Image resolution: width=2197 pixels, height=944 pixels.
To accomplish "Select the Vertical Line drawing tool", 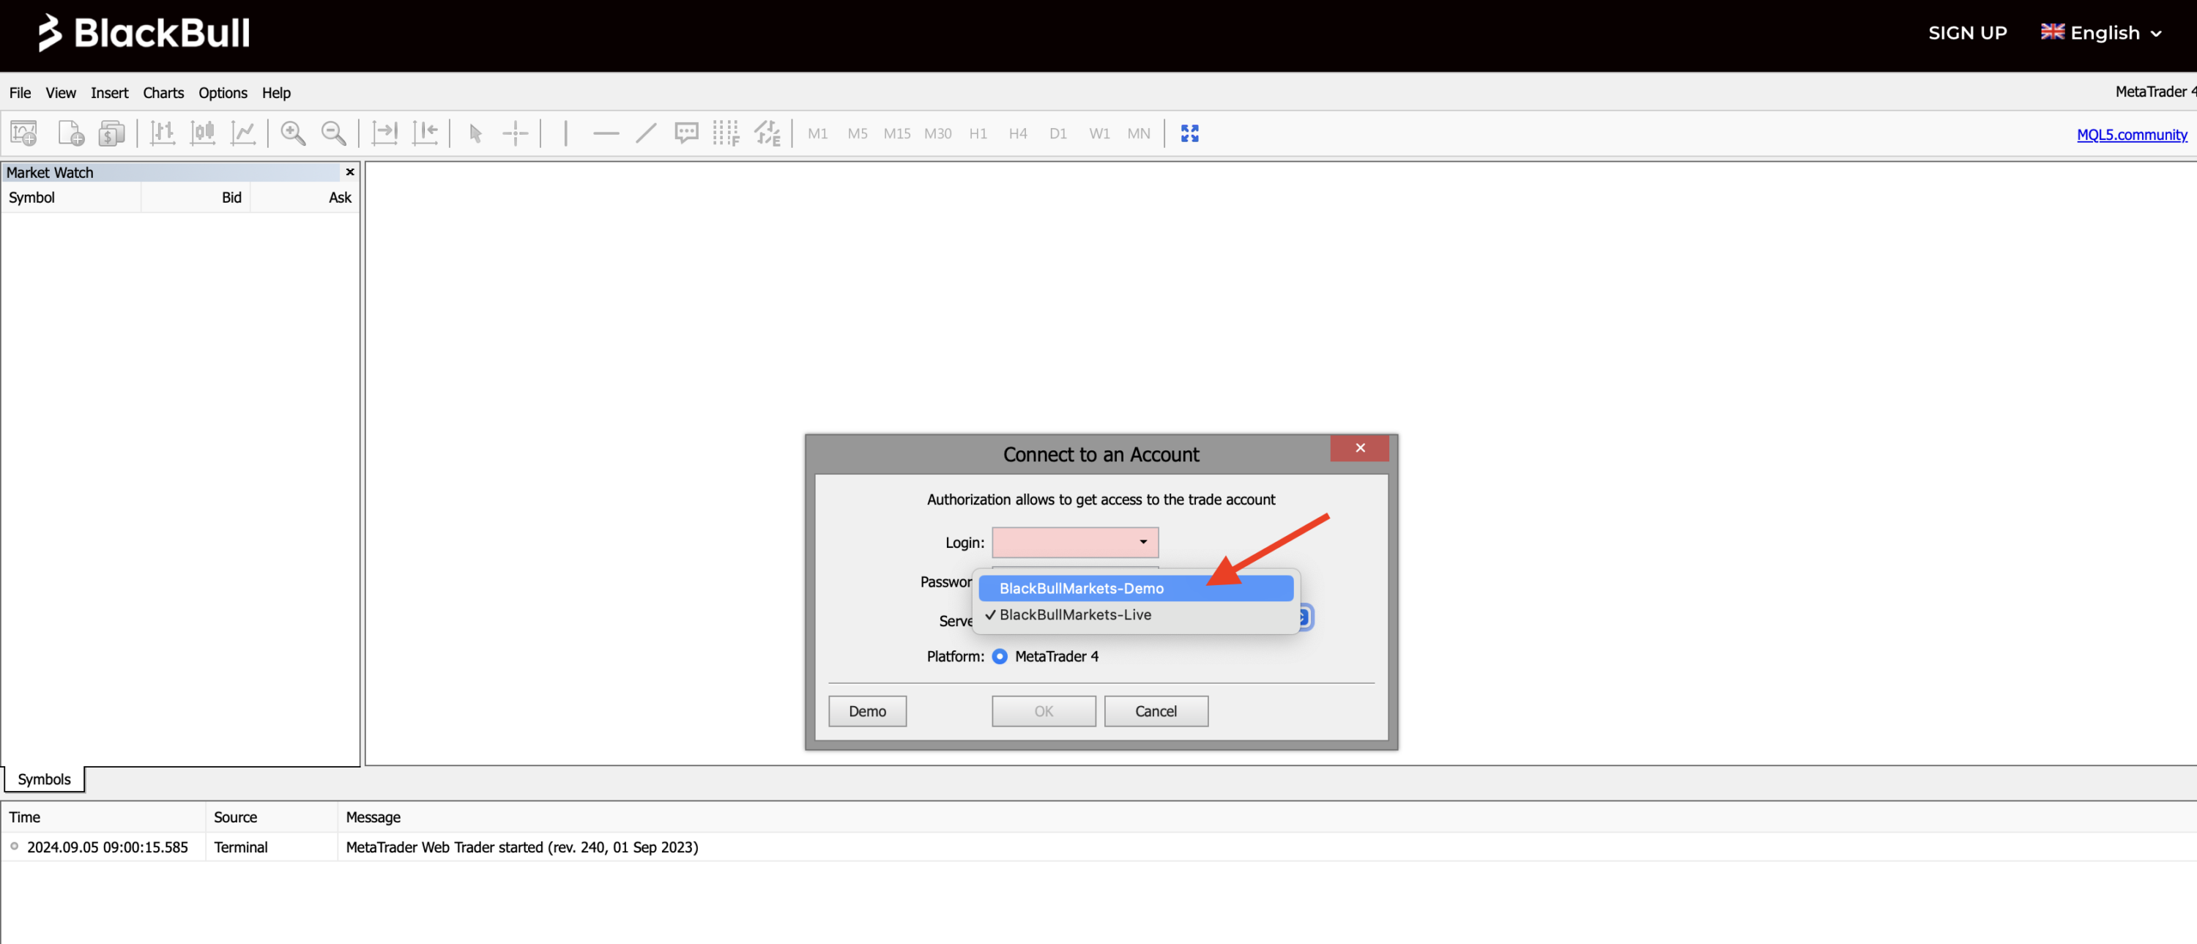I will click(x=565, y=133).
